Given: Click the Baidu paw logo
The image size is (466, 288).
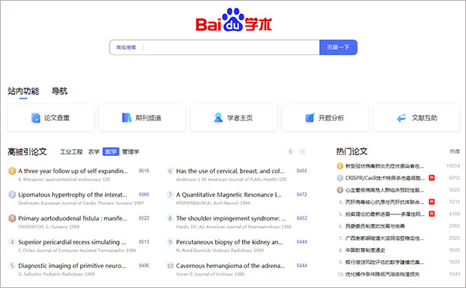Looking at the screenshot, I should click(x=233, y=19).
